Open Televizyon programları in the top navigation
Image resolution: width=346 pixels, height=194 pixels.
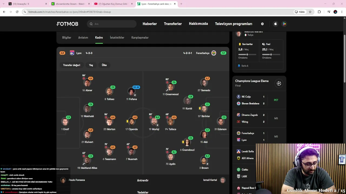coord(234,24)
